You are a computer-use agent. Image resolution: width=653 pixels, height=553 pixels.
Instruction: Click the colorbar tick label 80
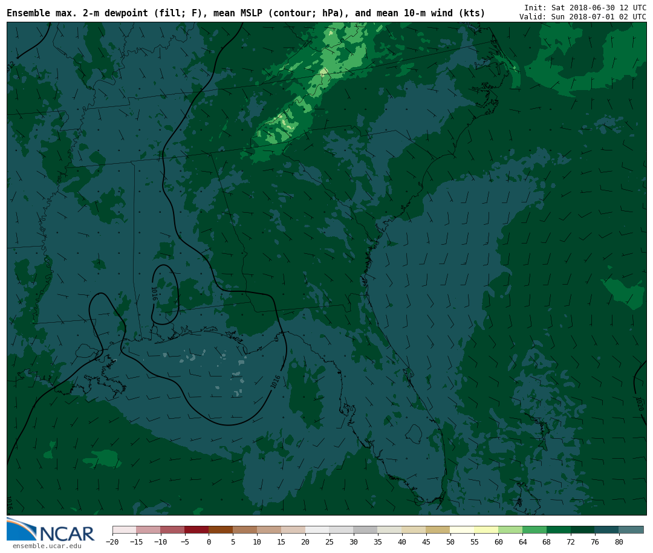(x=619, y=542)
